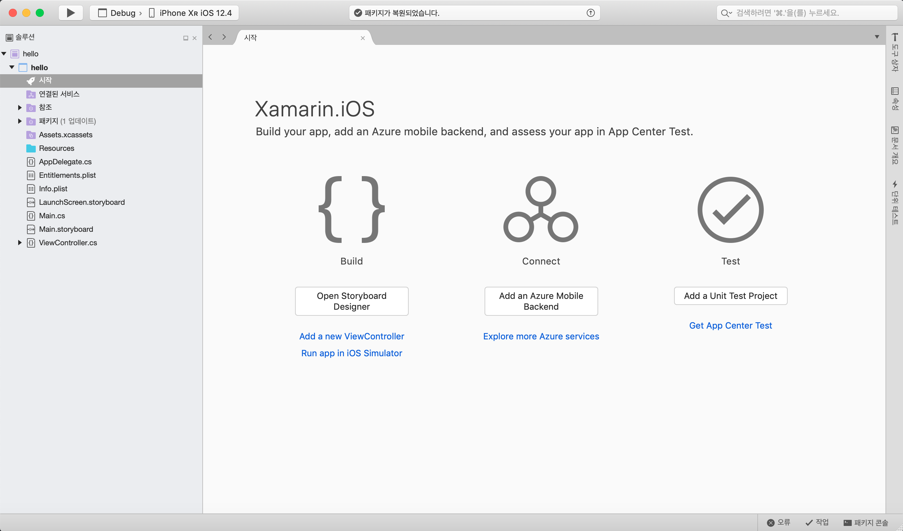Image resolution: width=903 pixels, height=531 pixels.
Task: Click Open Storyboard Designer button
Action: (x=352, y=301)
